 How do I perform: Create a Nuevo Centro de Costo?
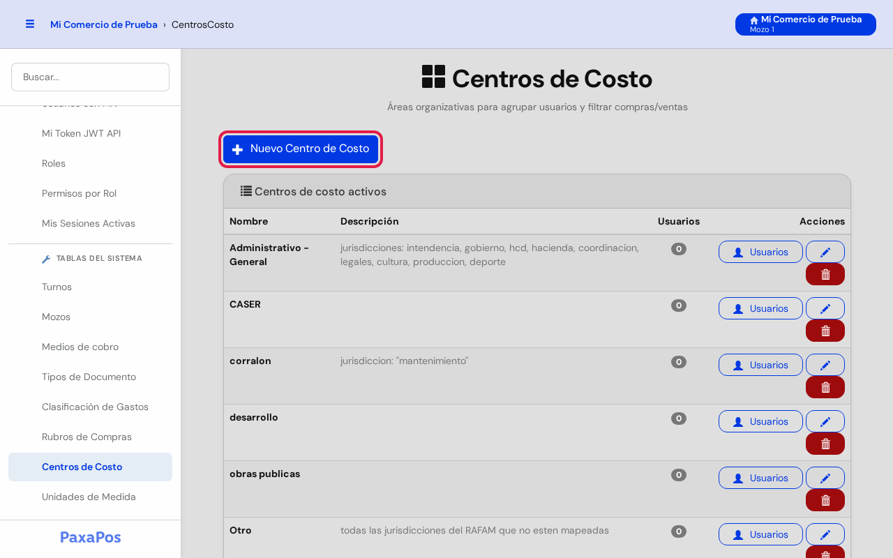301,149
